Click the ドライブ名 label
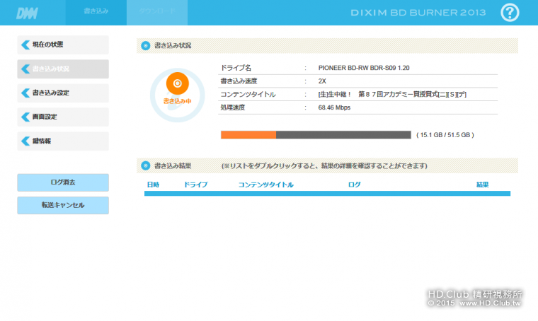The width and height of the screenshot is (538, 321). pyautogui.click(x=236, y=68)
